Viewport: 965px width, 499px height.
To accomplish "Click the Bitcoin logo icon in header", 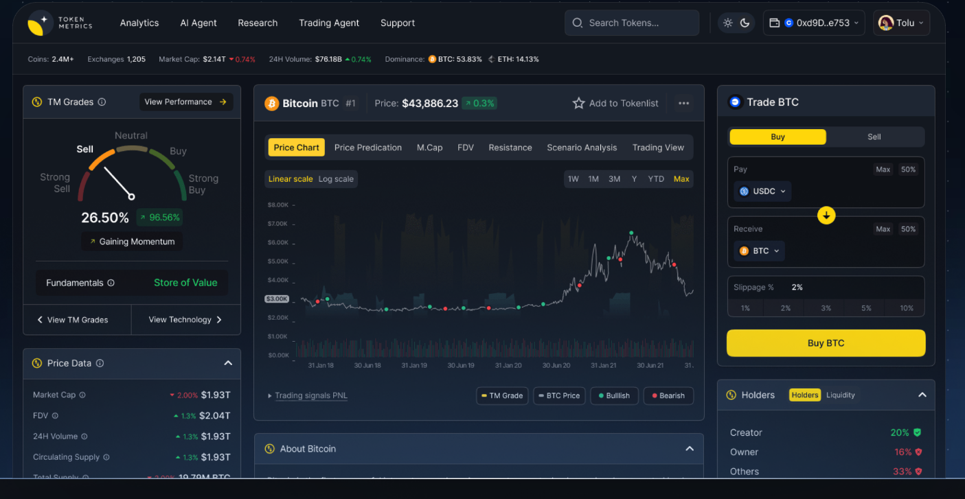I will point(271,103).
